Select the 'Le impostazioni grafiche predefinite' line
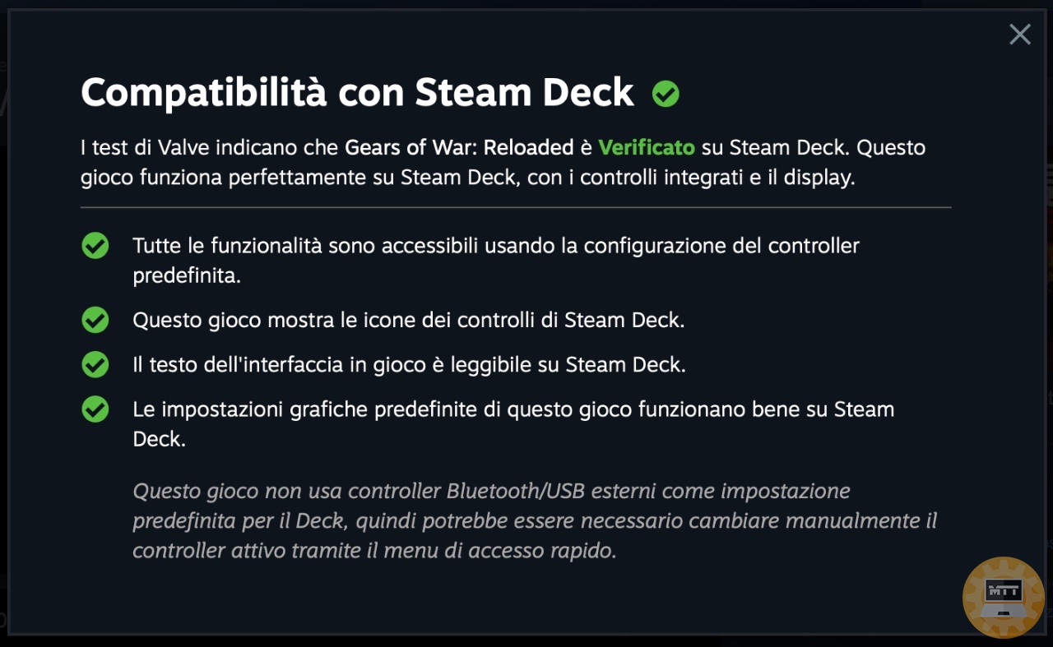The image size is (1053, 647). [513, 423]
